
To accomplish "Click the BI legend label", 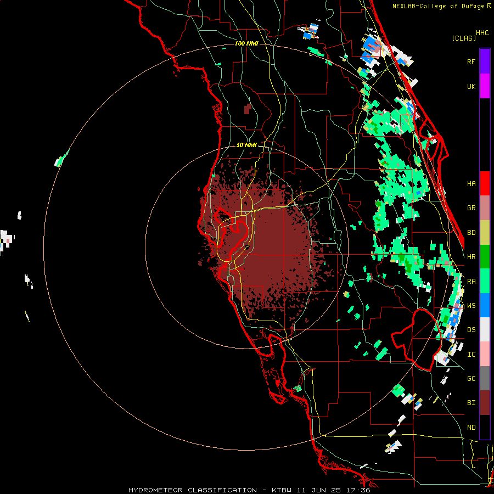I will click(x=471, y=403).
